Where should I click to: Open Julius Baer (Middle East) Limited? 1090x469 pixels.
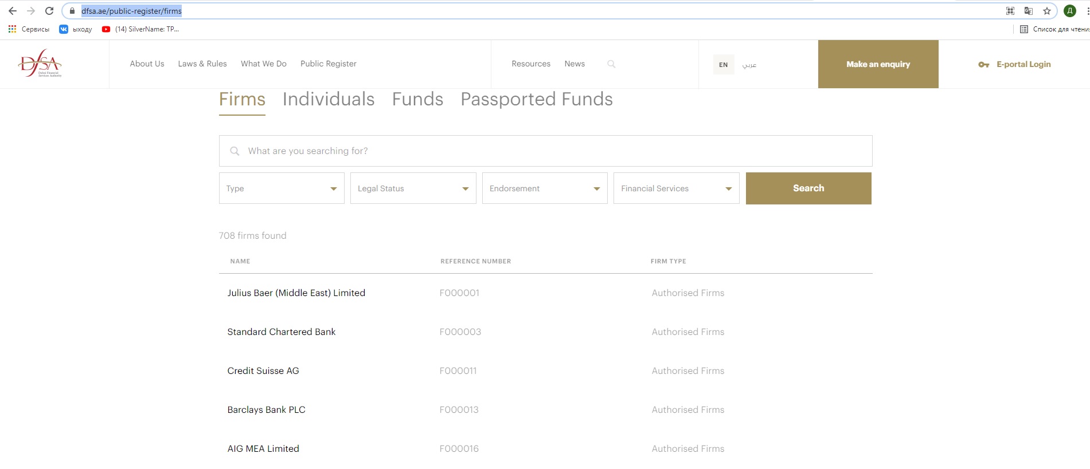(x=296, y=293)
